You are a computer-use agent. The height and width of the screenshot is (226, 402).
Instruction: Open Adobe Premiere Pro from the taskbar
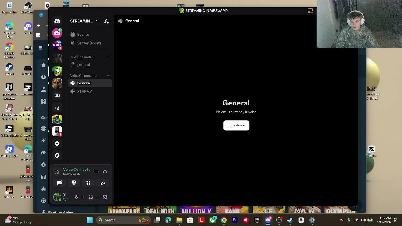pos(235,220)
